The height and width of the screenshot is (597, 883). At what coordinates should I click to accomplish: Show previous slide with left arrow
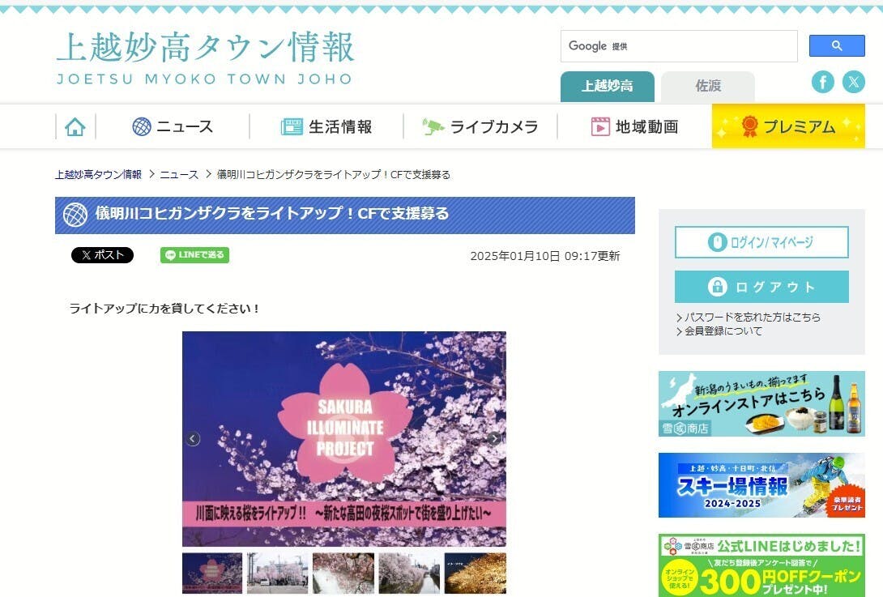pyautogui.click(x=193, y=439)
